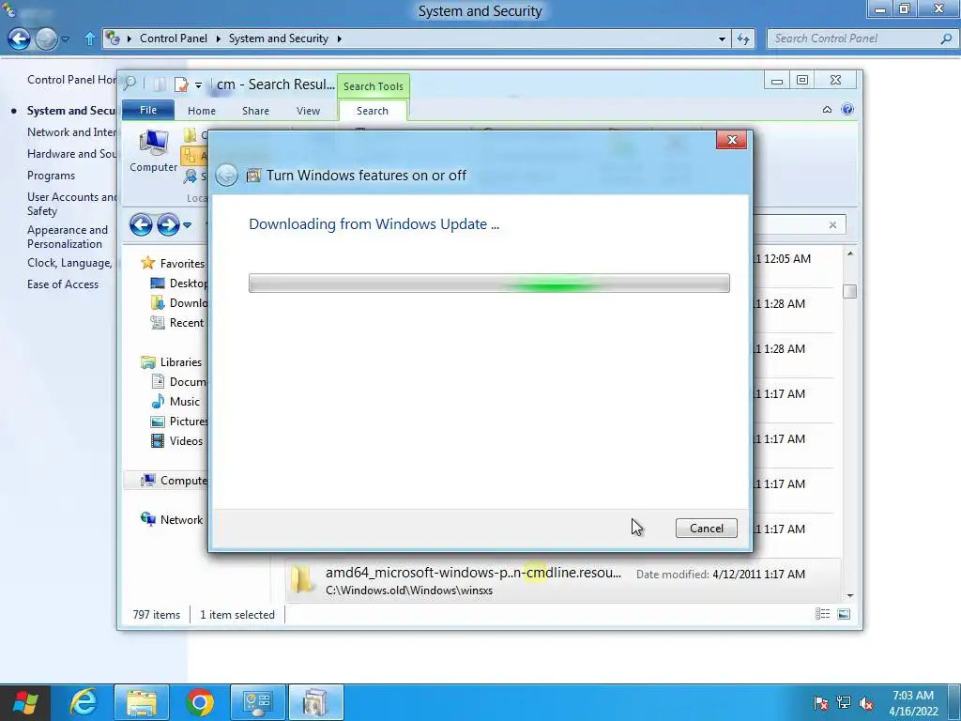This screenshot has height=721, width=961.
Task: Open Ease of Access category
Action: (x=63, y=284)
